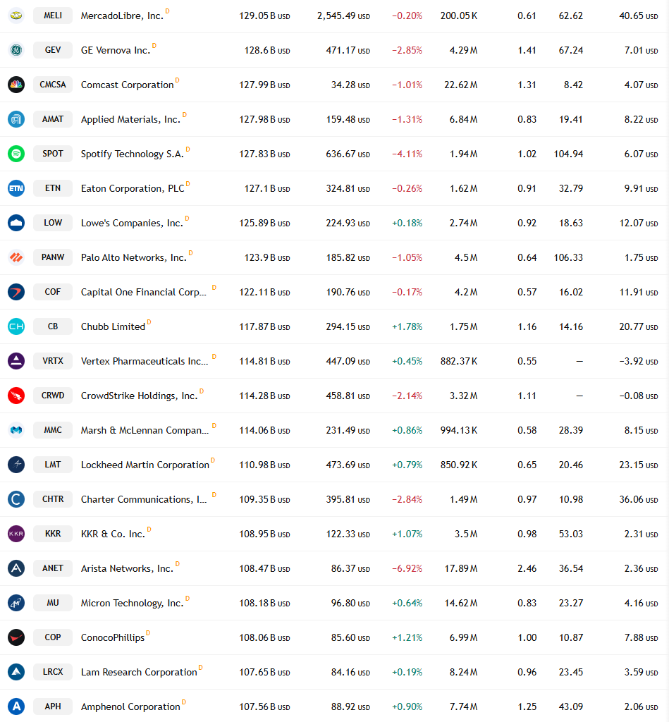Click Lam Research price 84.16 USD
The height and width of the screenshot is (722, 669).
click(x=351, y=672)
